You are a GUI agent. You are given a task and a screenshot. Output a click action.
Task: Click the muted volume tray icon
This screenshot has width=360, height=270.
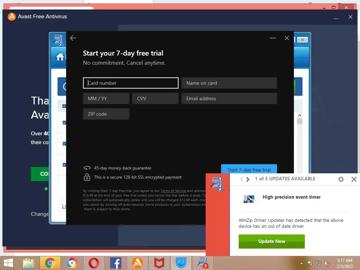point(327,263)
